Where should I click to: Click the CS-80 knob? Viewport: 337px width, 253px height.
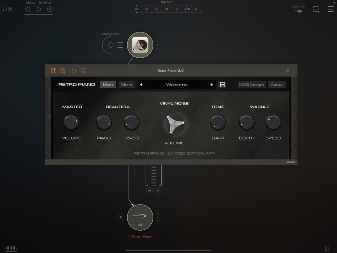(x=131, y=123)
